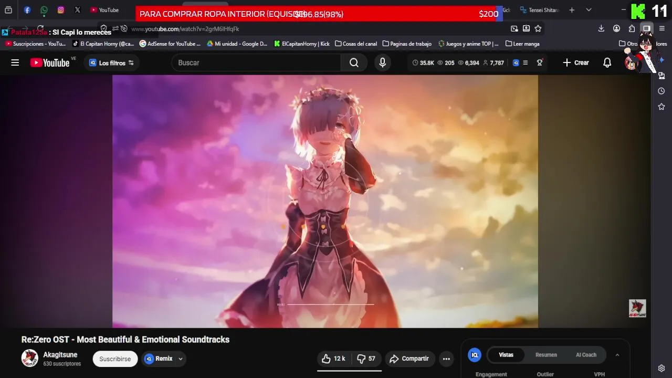Dislike the video (57)
Screen dimensions: 672x378
366,359
